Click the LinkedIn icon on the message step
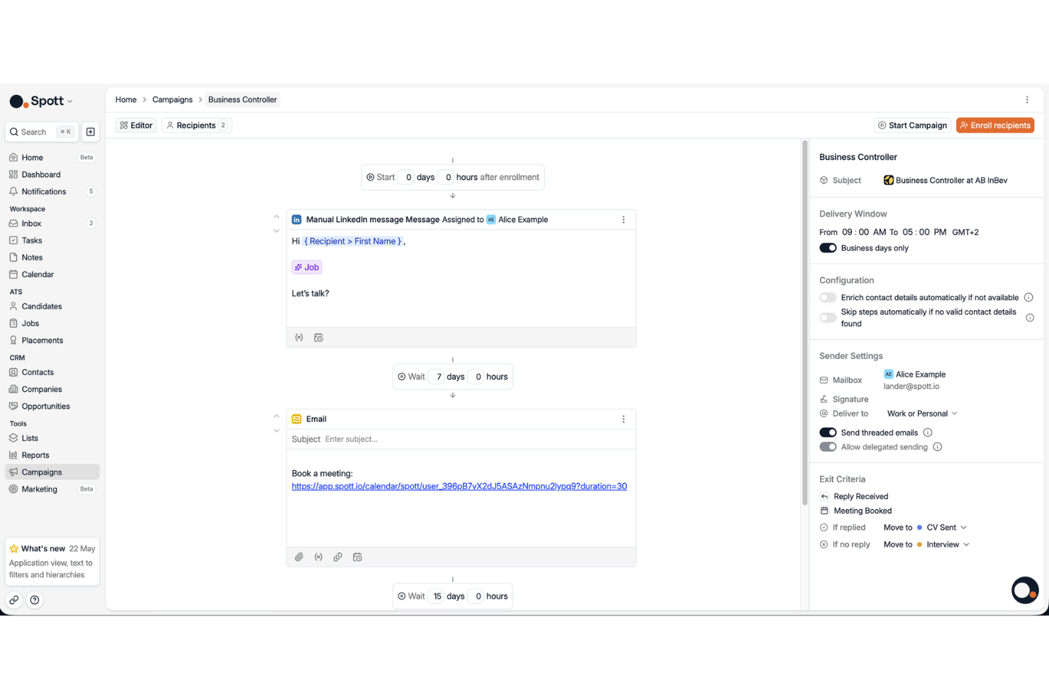Viewport: 1049px width, 699px height. (x=297, y=220)
